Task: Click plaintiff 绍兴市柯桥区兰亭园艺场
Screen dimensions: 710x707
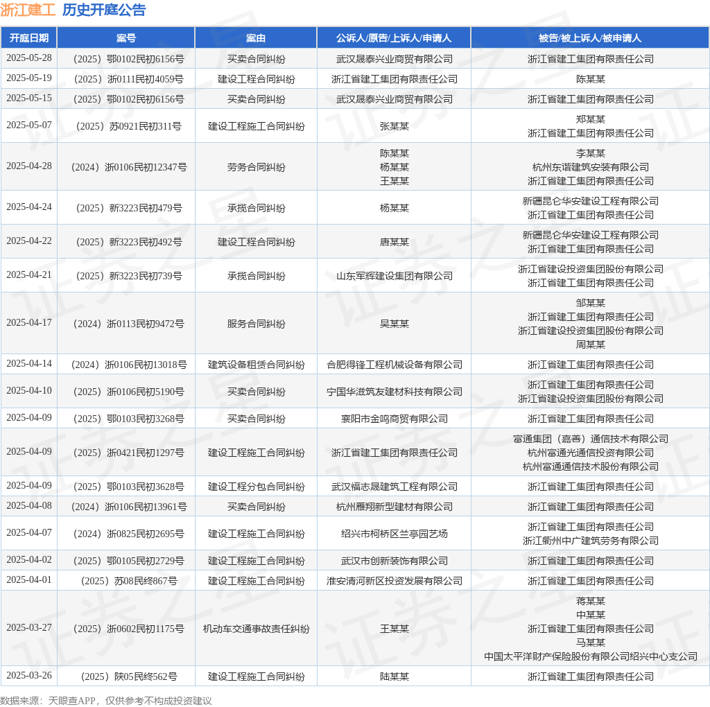Action: click(395, 534)
